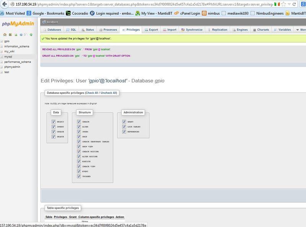Click the Check All link
This screenshot has width=306, height=227.
92,93
